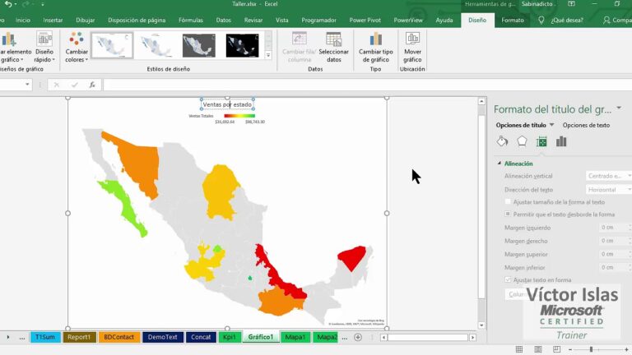Viewport: 632px width, 355px height.
Task: Expand the chart styles gallery
Action: coord(268,55)
